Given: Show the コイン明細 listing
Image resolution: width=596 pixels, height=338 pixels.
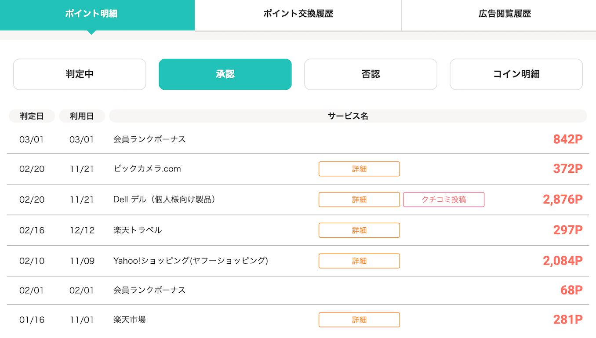Looking at the screenshot, I should [516, 74].
